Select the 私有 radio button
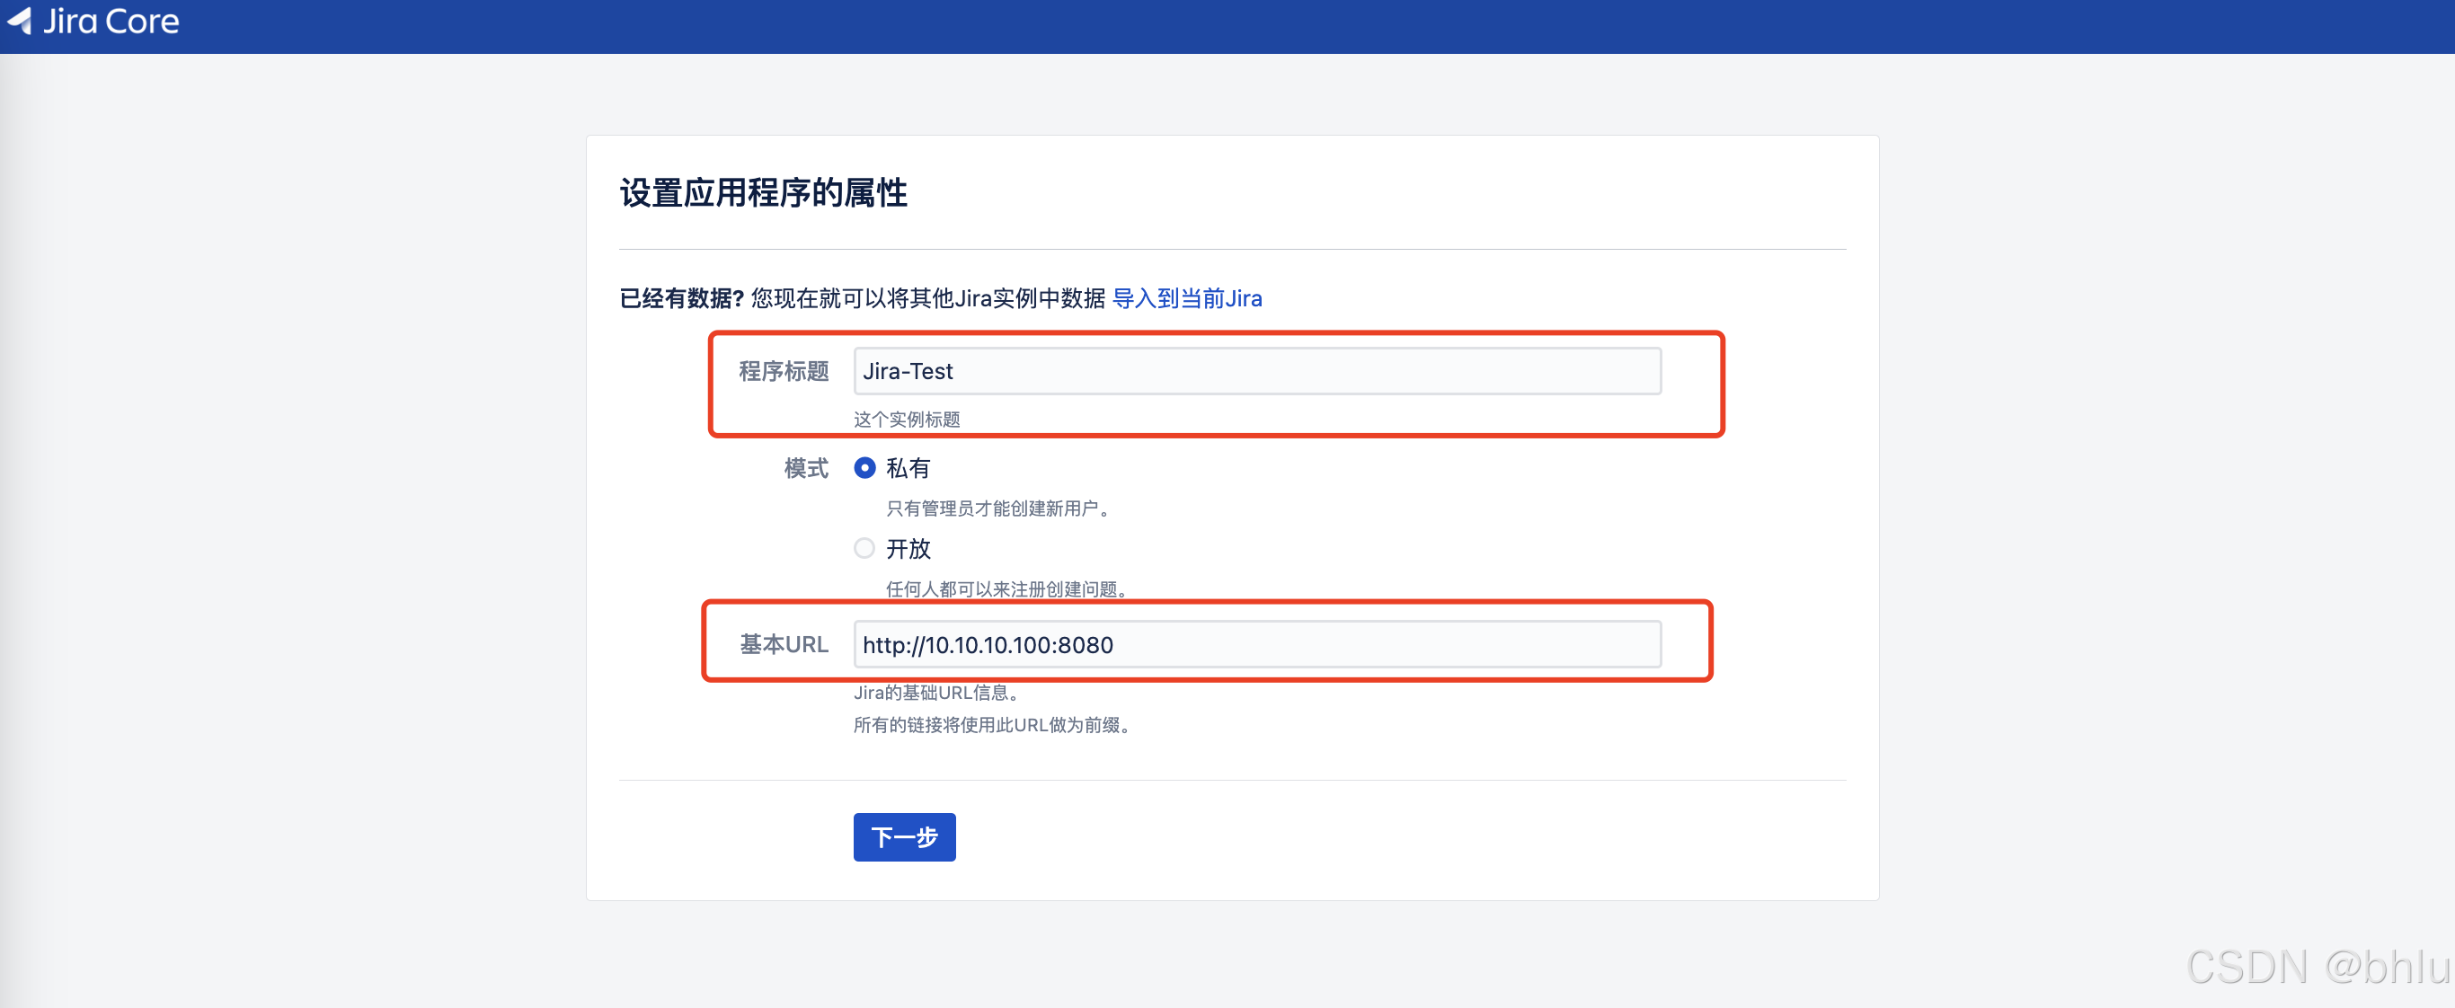This screenshot has width=2455, height=1008. 864,468
